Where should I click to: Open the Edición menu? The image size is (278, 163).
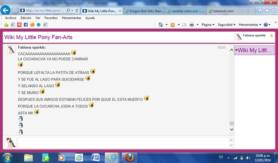pos(26,18)
